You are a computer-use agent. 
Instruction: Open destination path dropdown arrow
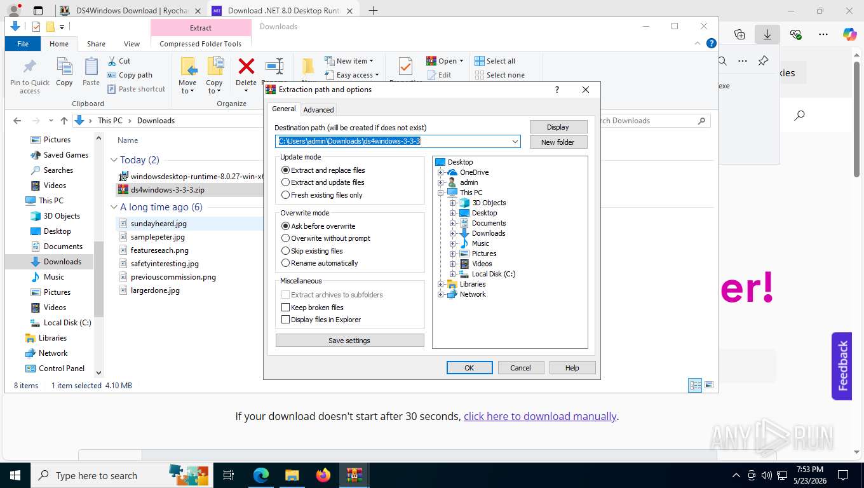[x=515, y=141]
